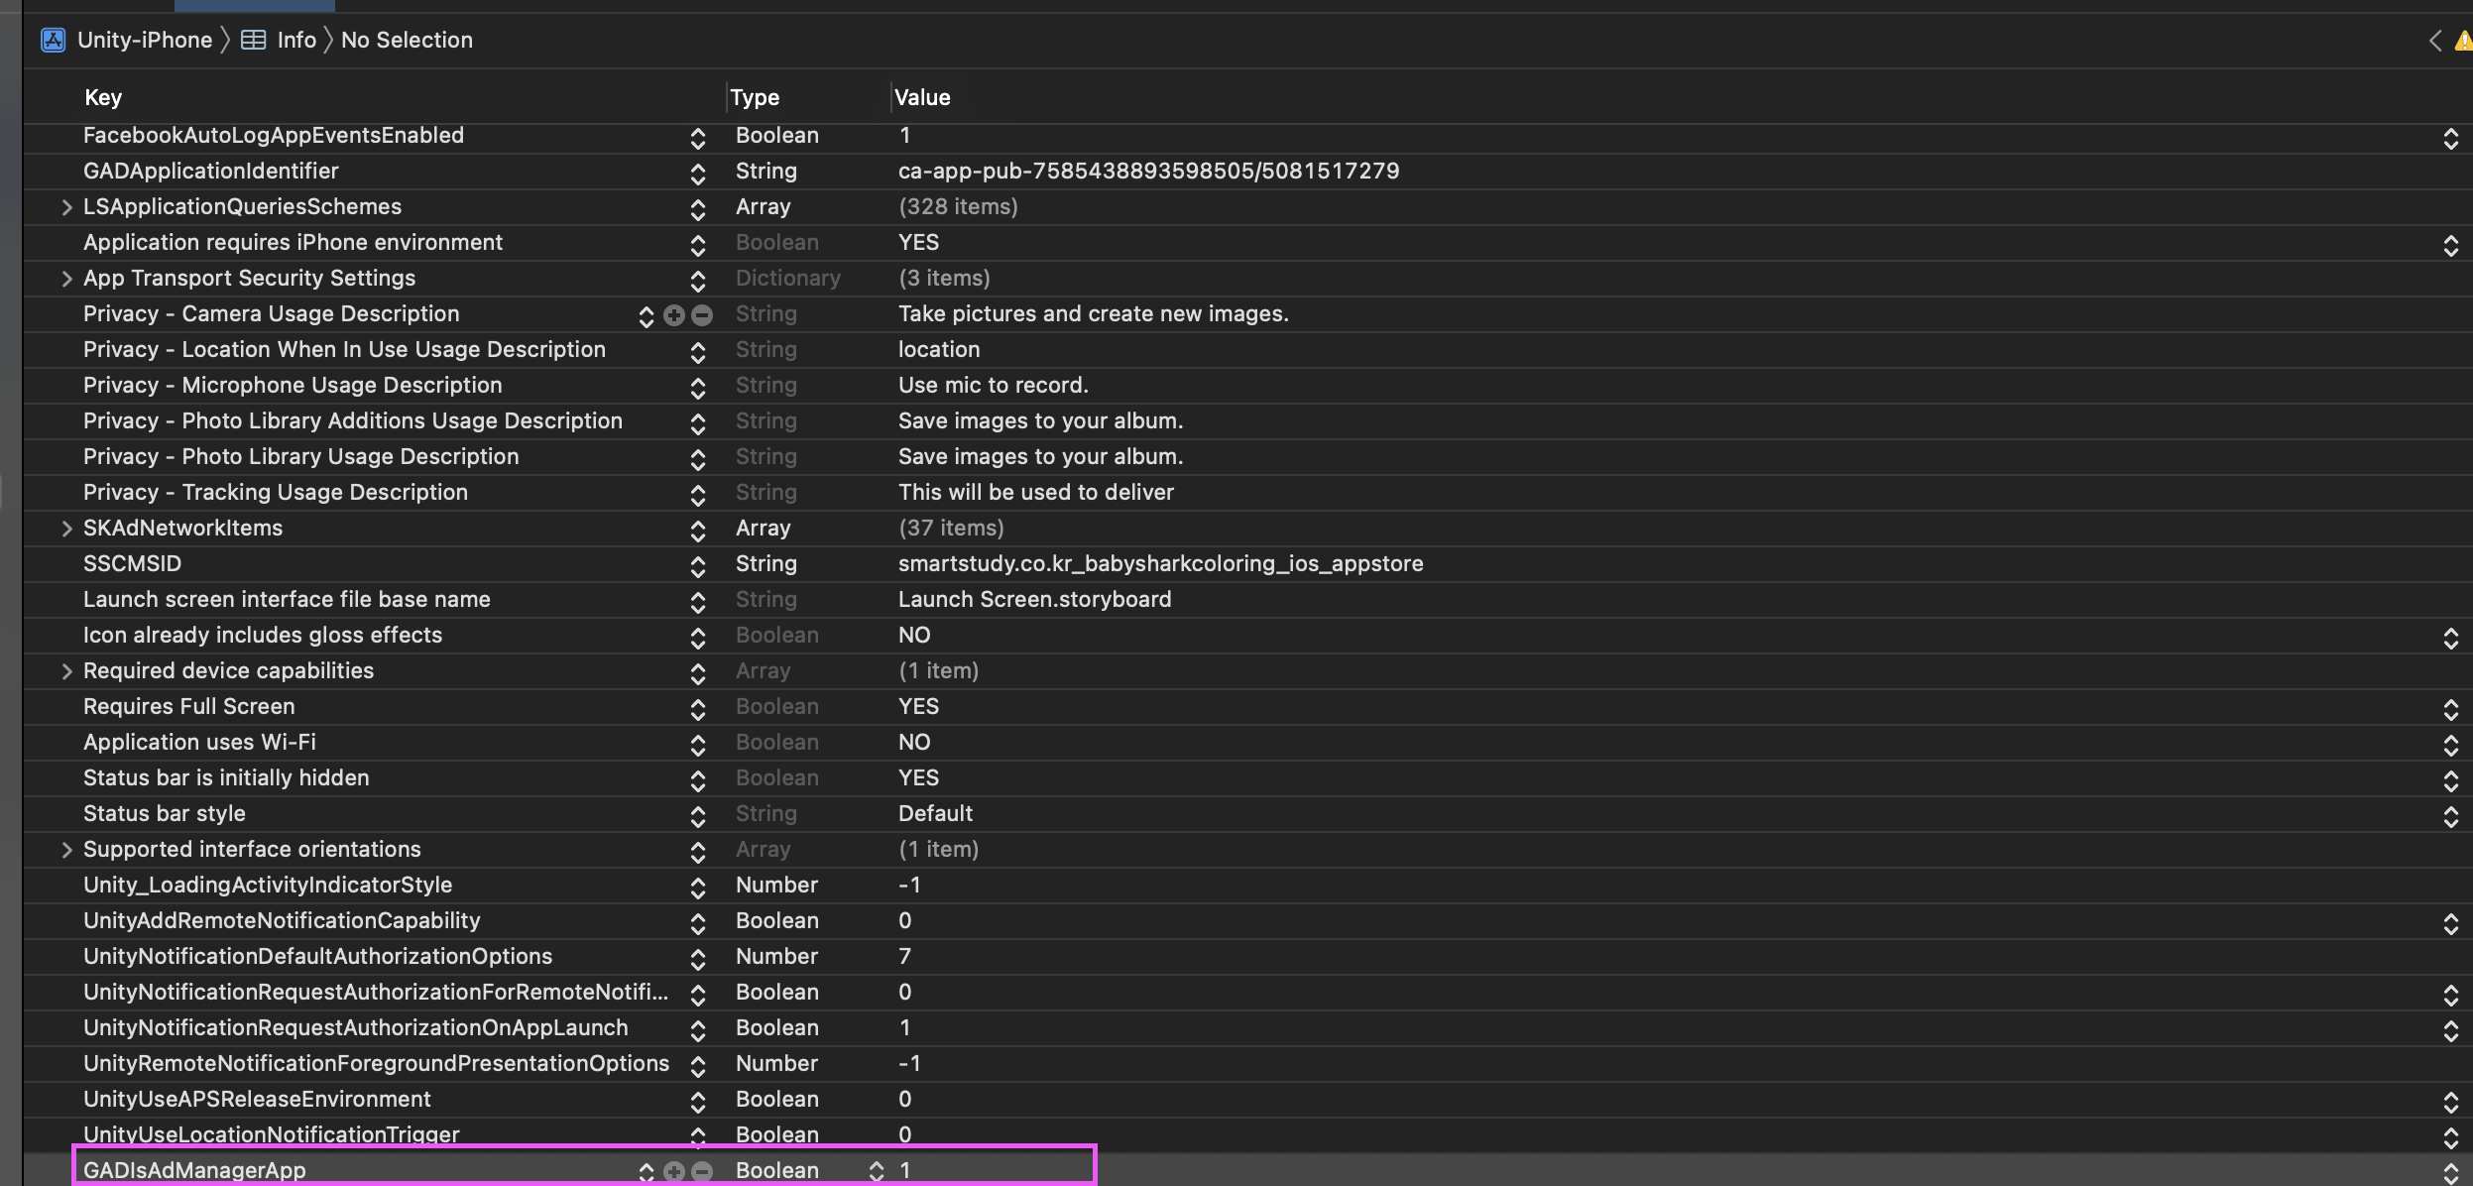Click the Key column header
Viewport: 2473px width, 1186px height.
point(103,97)
